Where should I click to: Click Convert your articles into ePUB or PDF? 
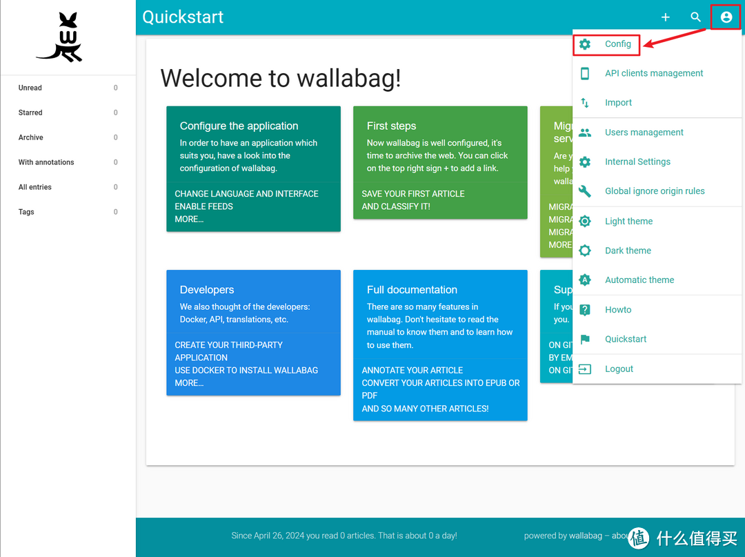[440, 389]
